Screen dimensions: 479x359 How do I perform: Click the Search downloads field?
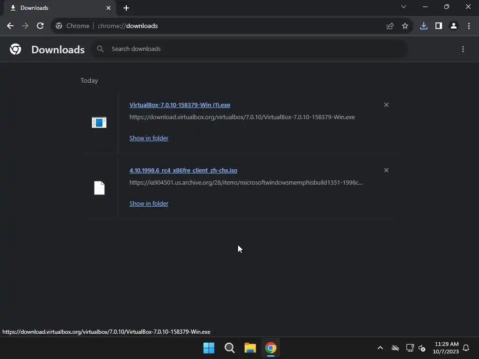[249, 49]
